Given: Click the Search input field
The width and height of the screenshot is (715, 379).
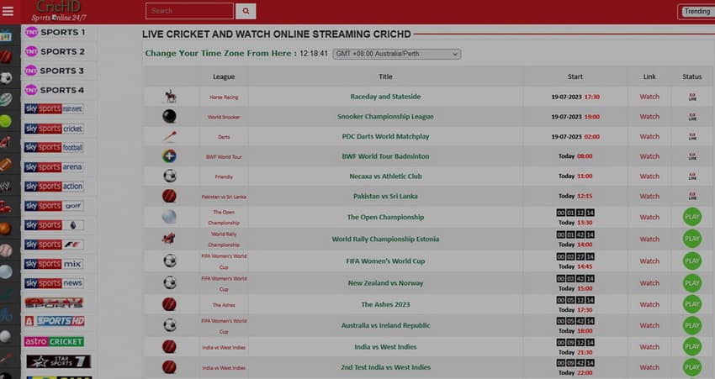Looking at the screenshot, I should (x=189, y=11).
